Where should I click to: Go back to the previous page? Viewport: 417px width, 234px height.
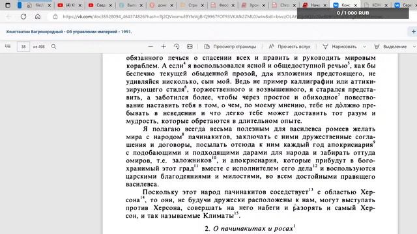coord(8,16)
